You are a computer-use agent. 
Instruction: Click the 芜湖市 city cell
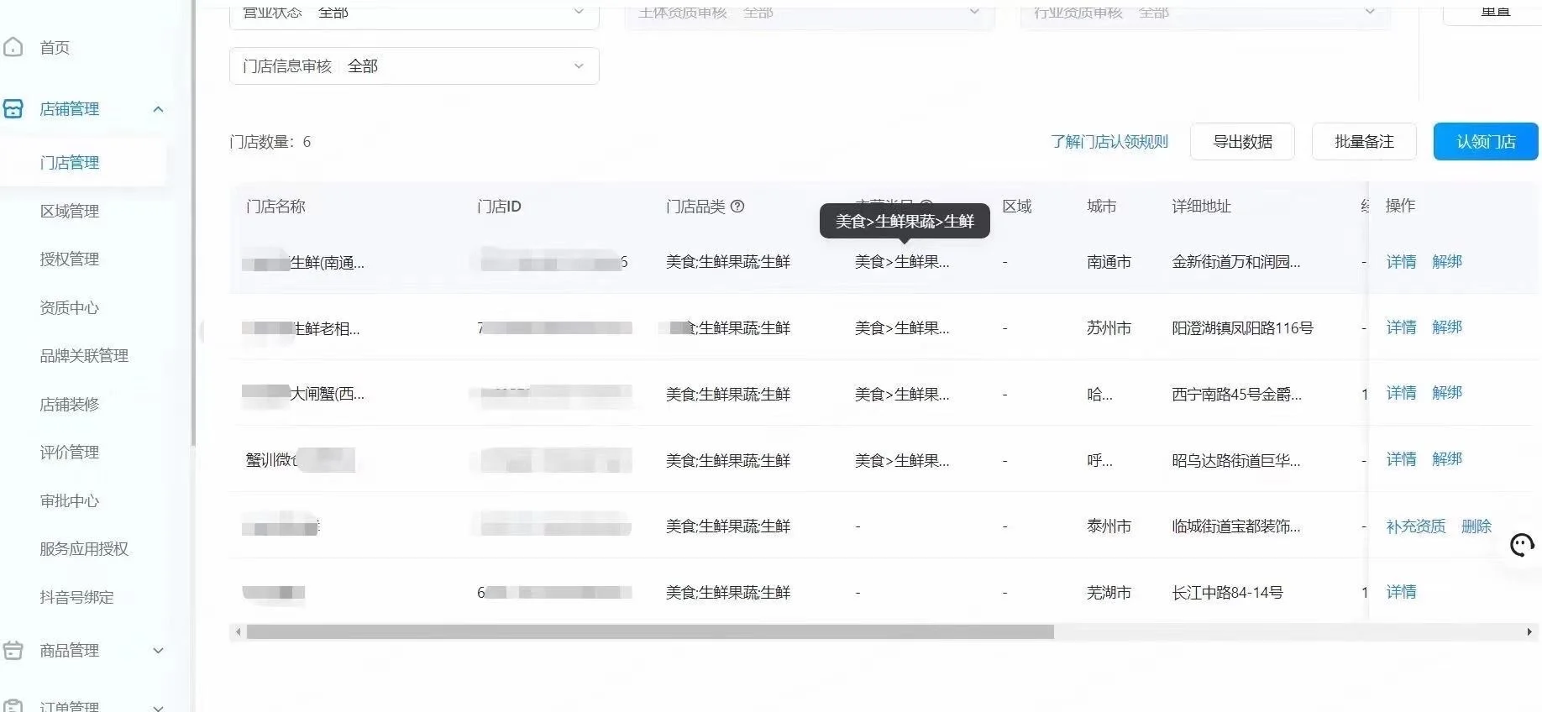(1109, 593)
